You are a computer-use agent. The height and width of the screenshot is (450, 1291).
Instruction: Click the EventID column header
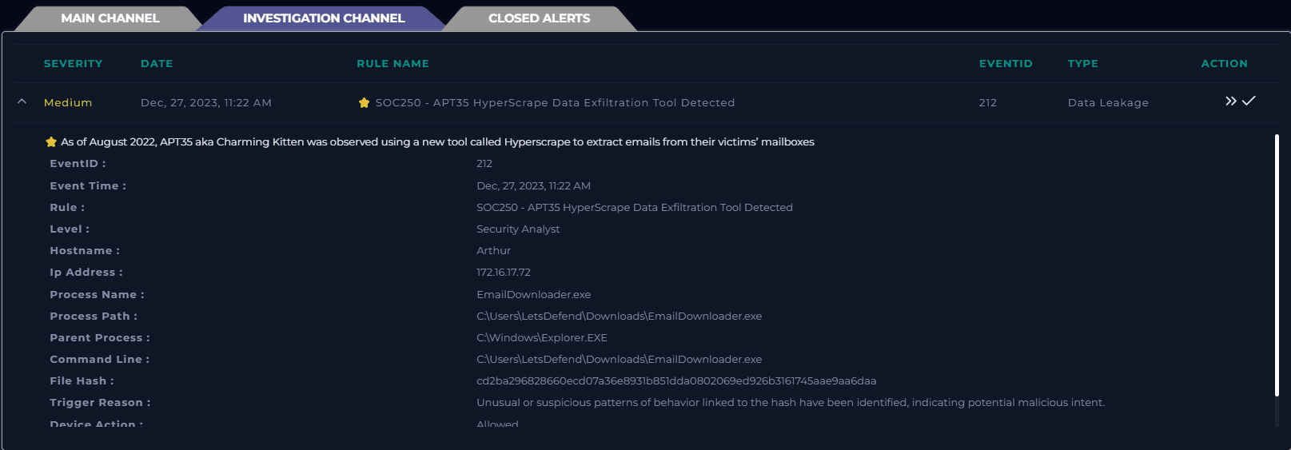[x=1005, y=63]
